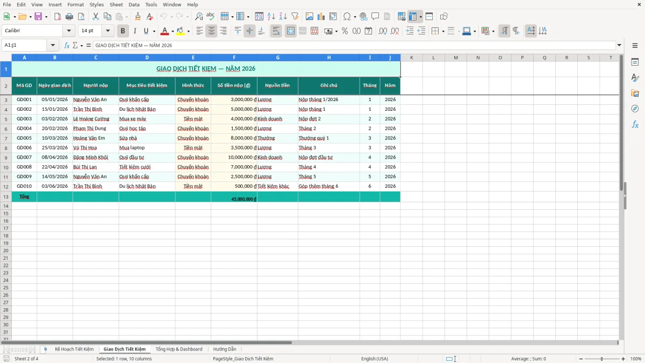Screen dimensions: 645x363
Task: Click English (USA) language in status bar
Action: click(375, 359)
